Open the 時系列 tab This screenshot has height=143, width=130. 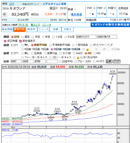[x=31, y=29]
